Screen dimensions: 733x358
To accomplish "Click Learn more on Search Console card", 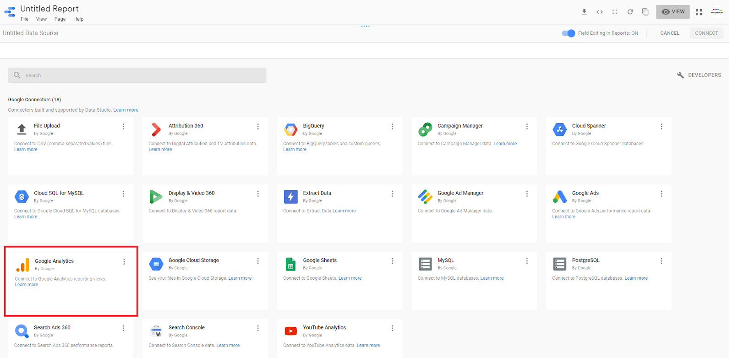I will pyautogui.click(x=228, y=346).
